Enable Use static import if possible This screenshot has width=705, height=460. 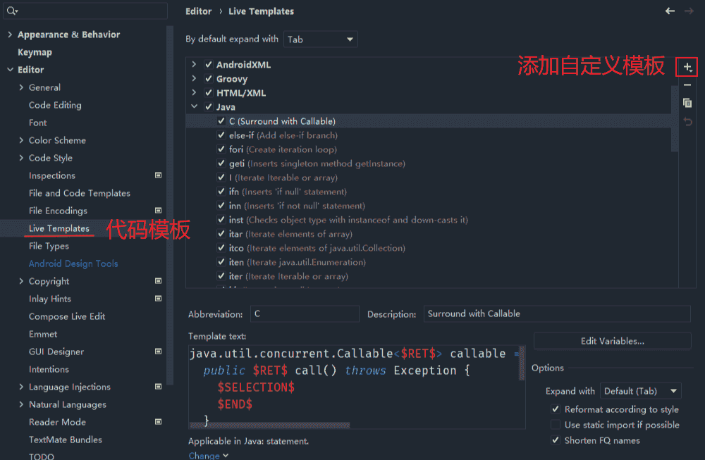click(556, 425)
